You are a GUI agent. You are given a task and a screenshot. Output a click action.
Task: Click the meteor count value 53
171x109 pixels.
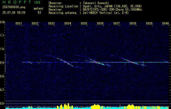point(39,13)
